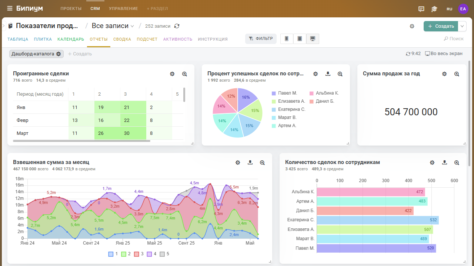Toggle Павел М. in pie chart legend

point(284,93)
